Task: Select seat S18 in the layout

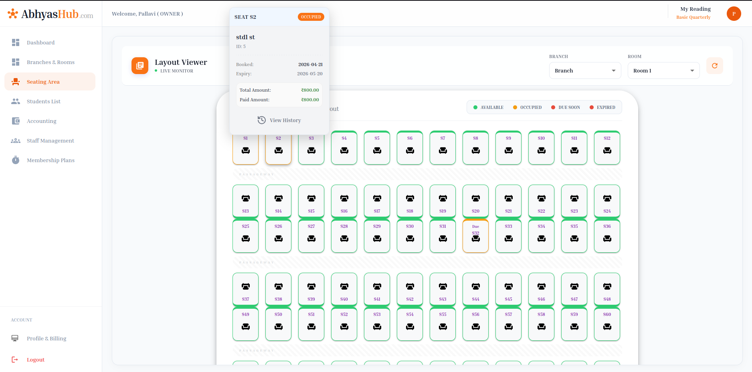Action: (x=410, y=201)
